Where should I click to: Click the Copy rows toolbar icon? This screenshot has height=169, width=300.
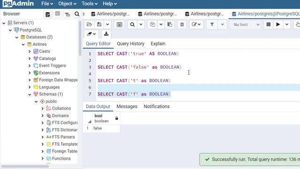[152, 24]
